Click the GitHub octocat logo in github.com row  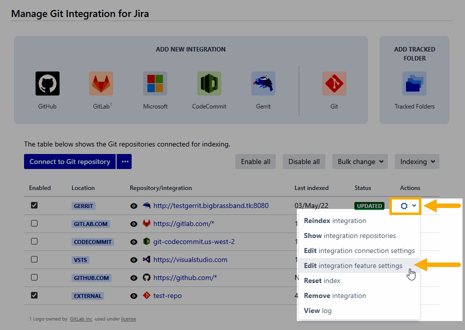[147, 277]
